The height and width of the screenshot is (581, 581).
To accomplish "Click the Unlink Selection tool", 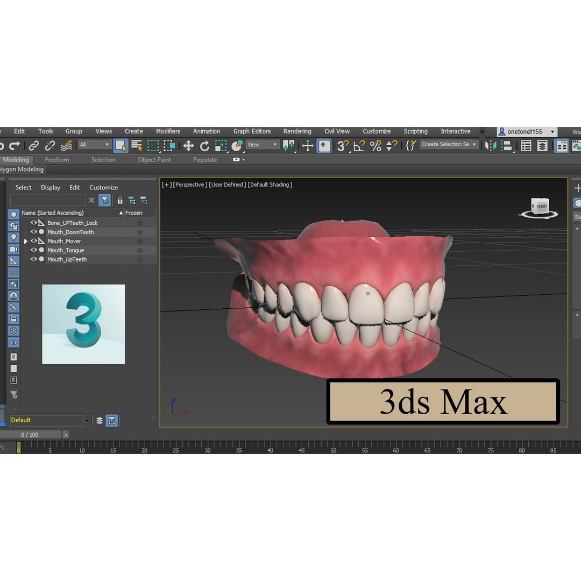I will 50,146.
